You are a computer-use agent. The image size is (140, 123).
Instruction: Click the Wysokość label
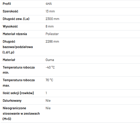click(10, 26)
